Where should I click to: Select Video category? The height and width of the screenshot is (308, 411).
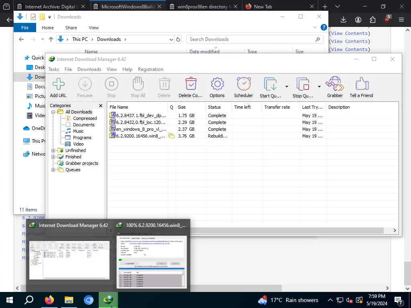click(78, 144)
